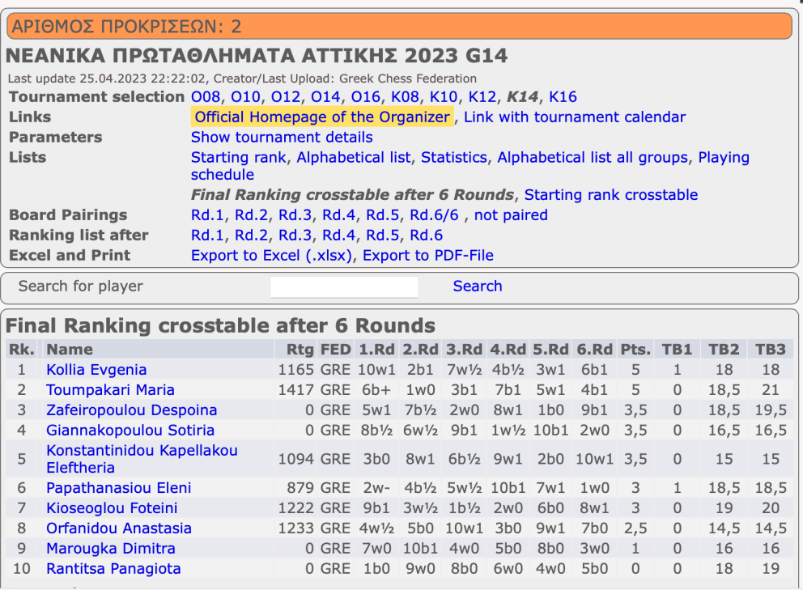Focus the Search for player field
Viewport: 803px width, 590px height.
click(344, 287)
